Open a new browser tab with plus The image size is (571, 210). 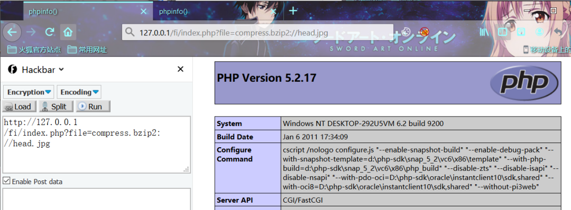click(293, 11)
